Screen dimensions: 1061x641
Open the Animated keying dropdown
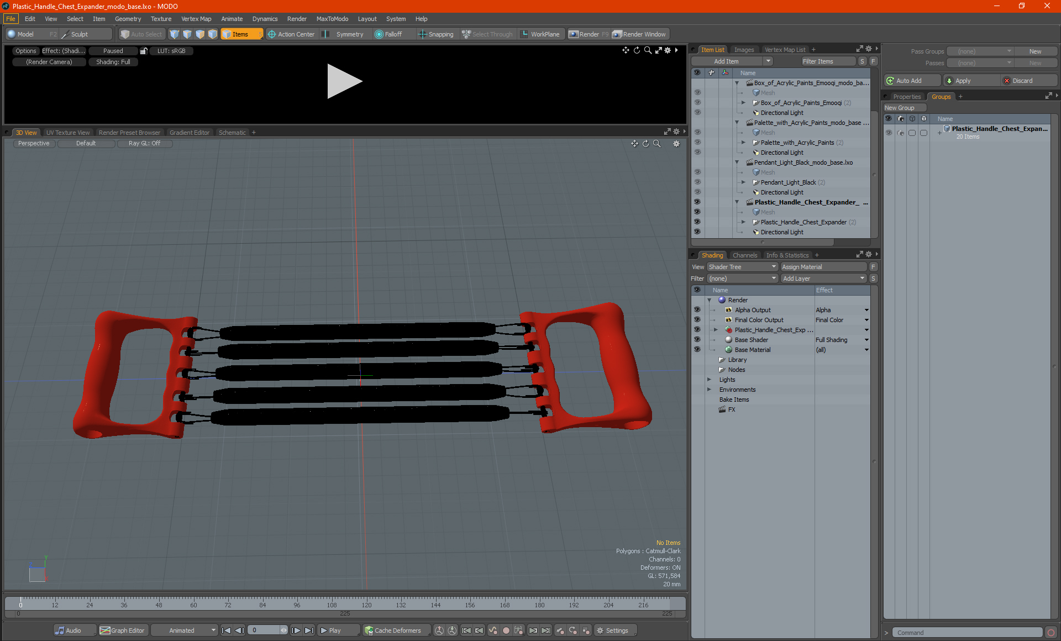pyautogui.click(x=185, y=631)
